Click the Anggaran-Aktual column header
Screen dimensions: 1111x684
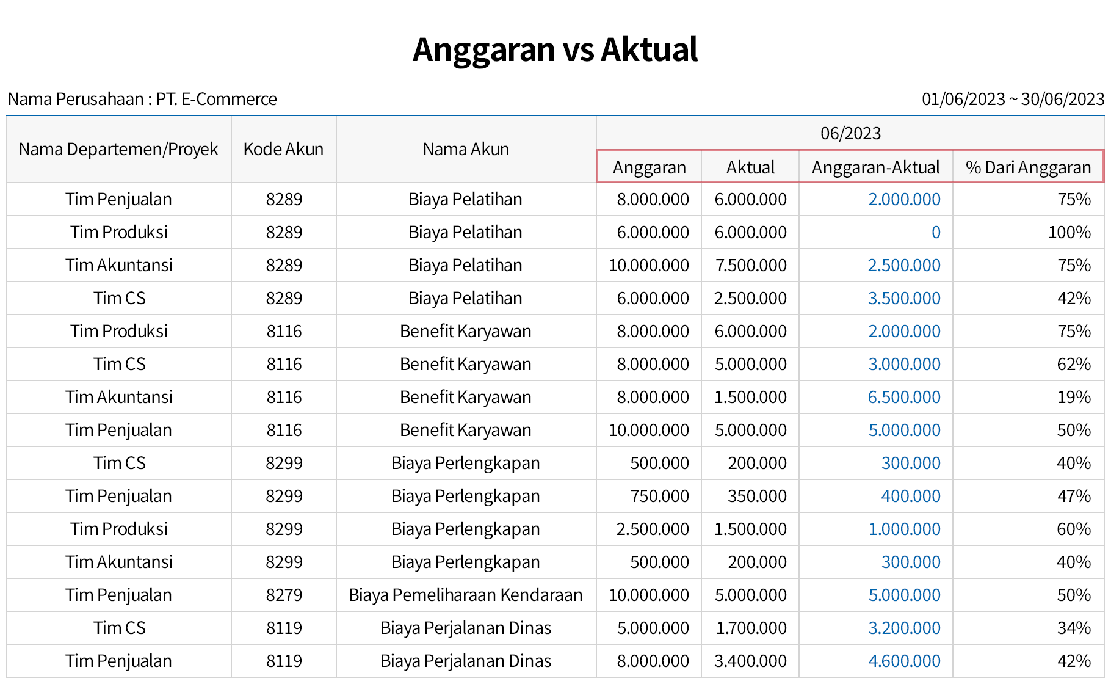tap(875, 167)
